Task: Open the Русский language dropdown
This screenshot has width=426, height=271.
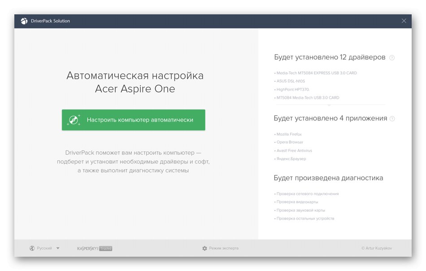Action: coord(44,248)
